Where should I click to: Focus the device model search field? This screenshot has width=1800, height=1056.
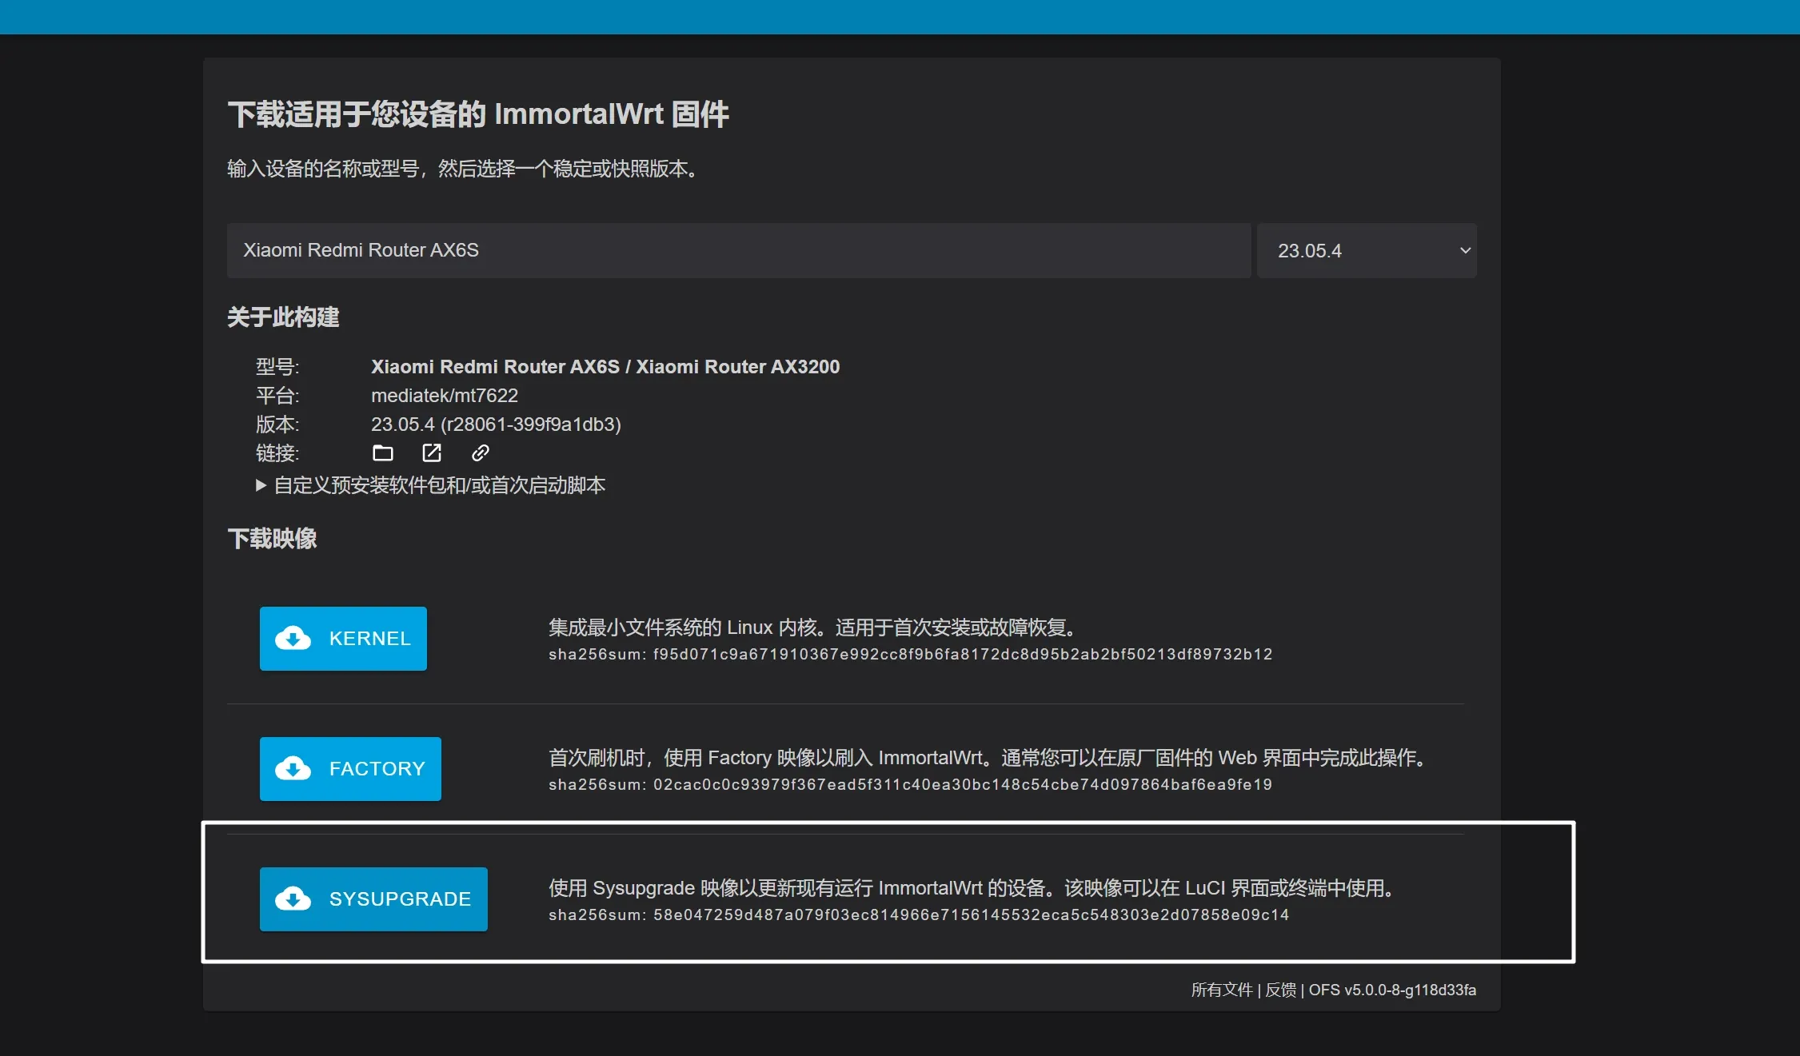click(739, 251)
